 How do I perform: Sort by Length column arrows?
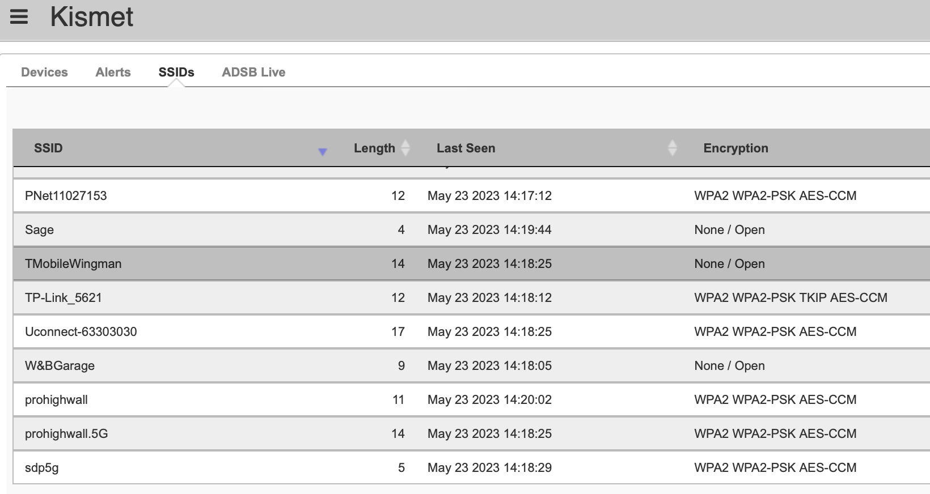pos(405,148)
